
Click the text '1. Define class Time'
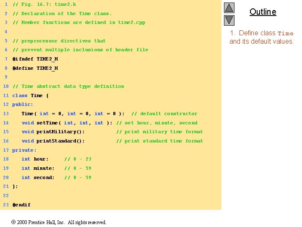(x=262, y=33)
